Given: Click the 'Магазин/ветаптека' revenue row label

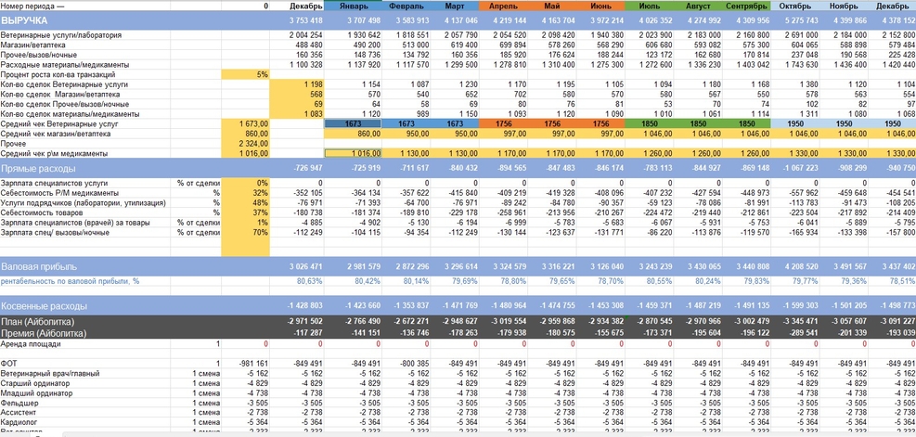Looking at the screenshot, I should coord(33,45).
